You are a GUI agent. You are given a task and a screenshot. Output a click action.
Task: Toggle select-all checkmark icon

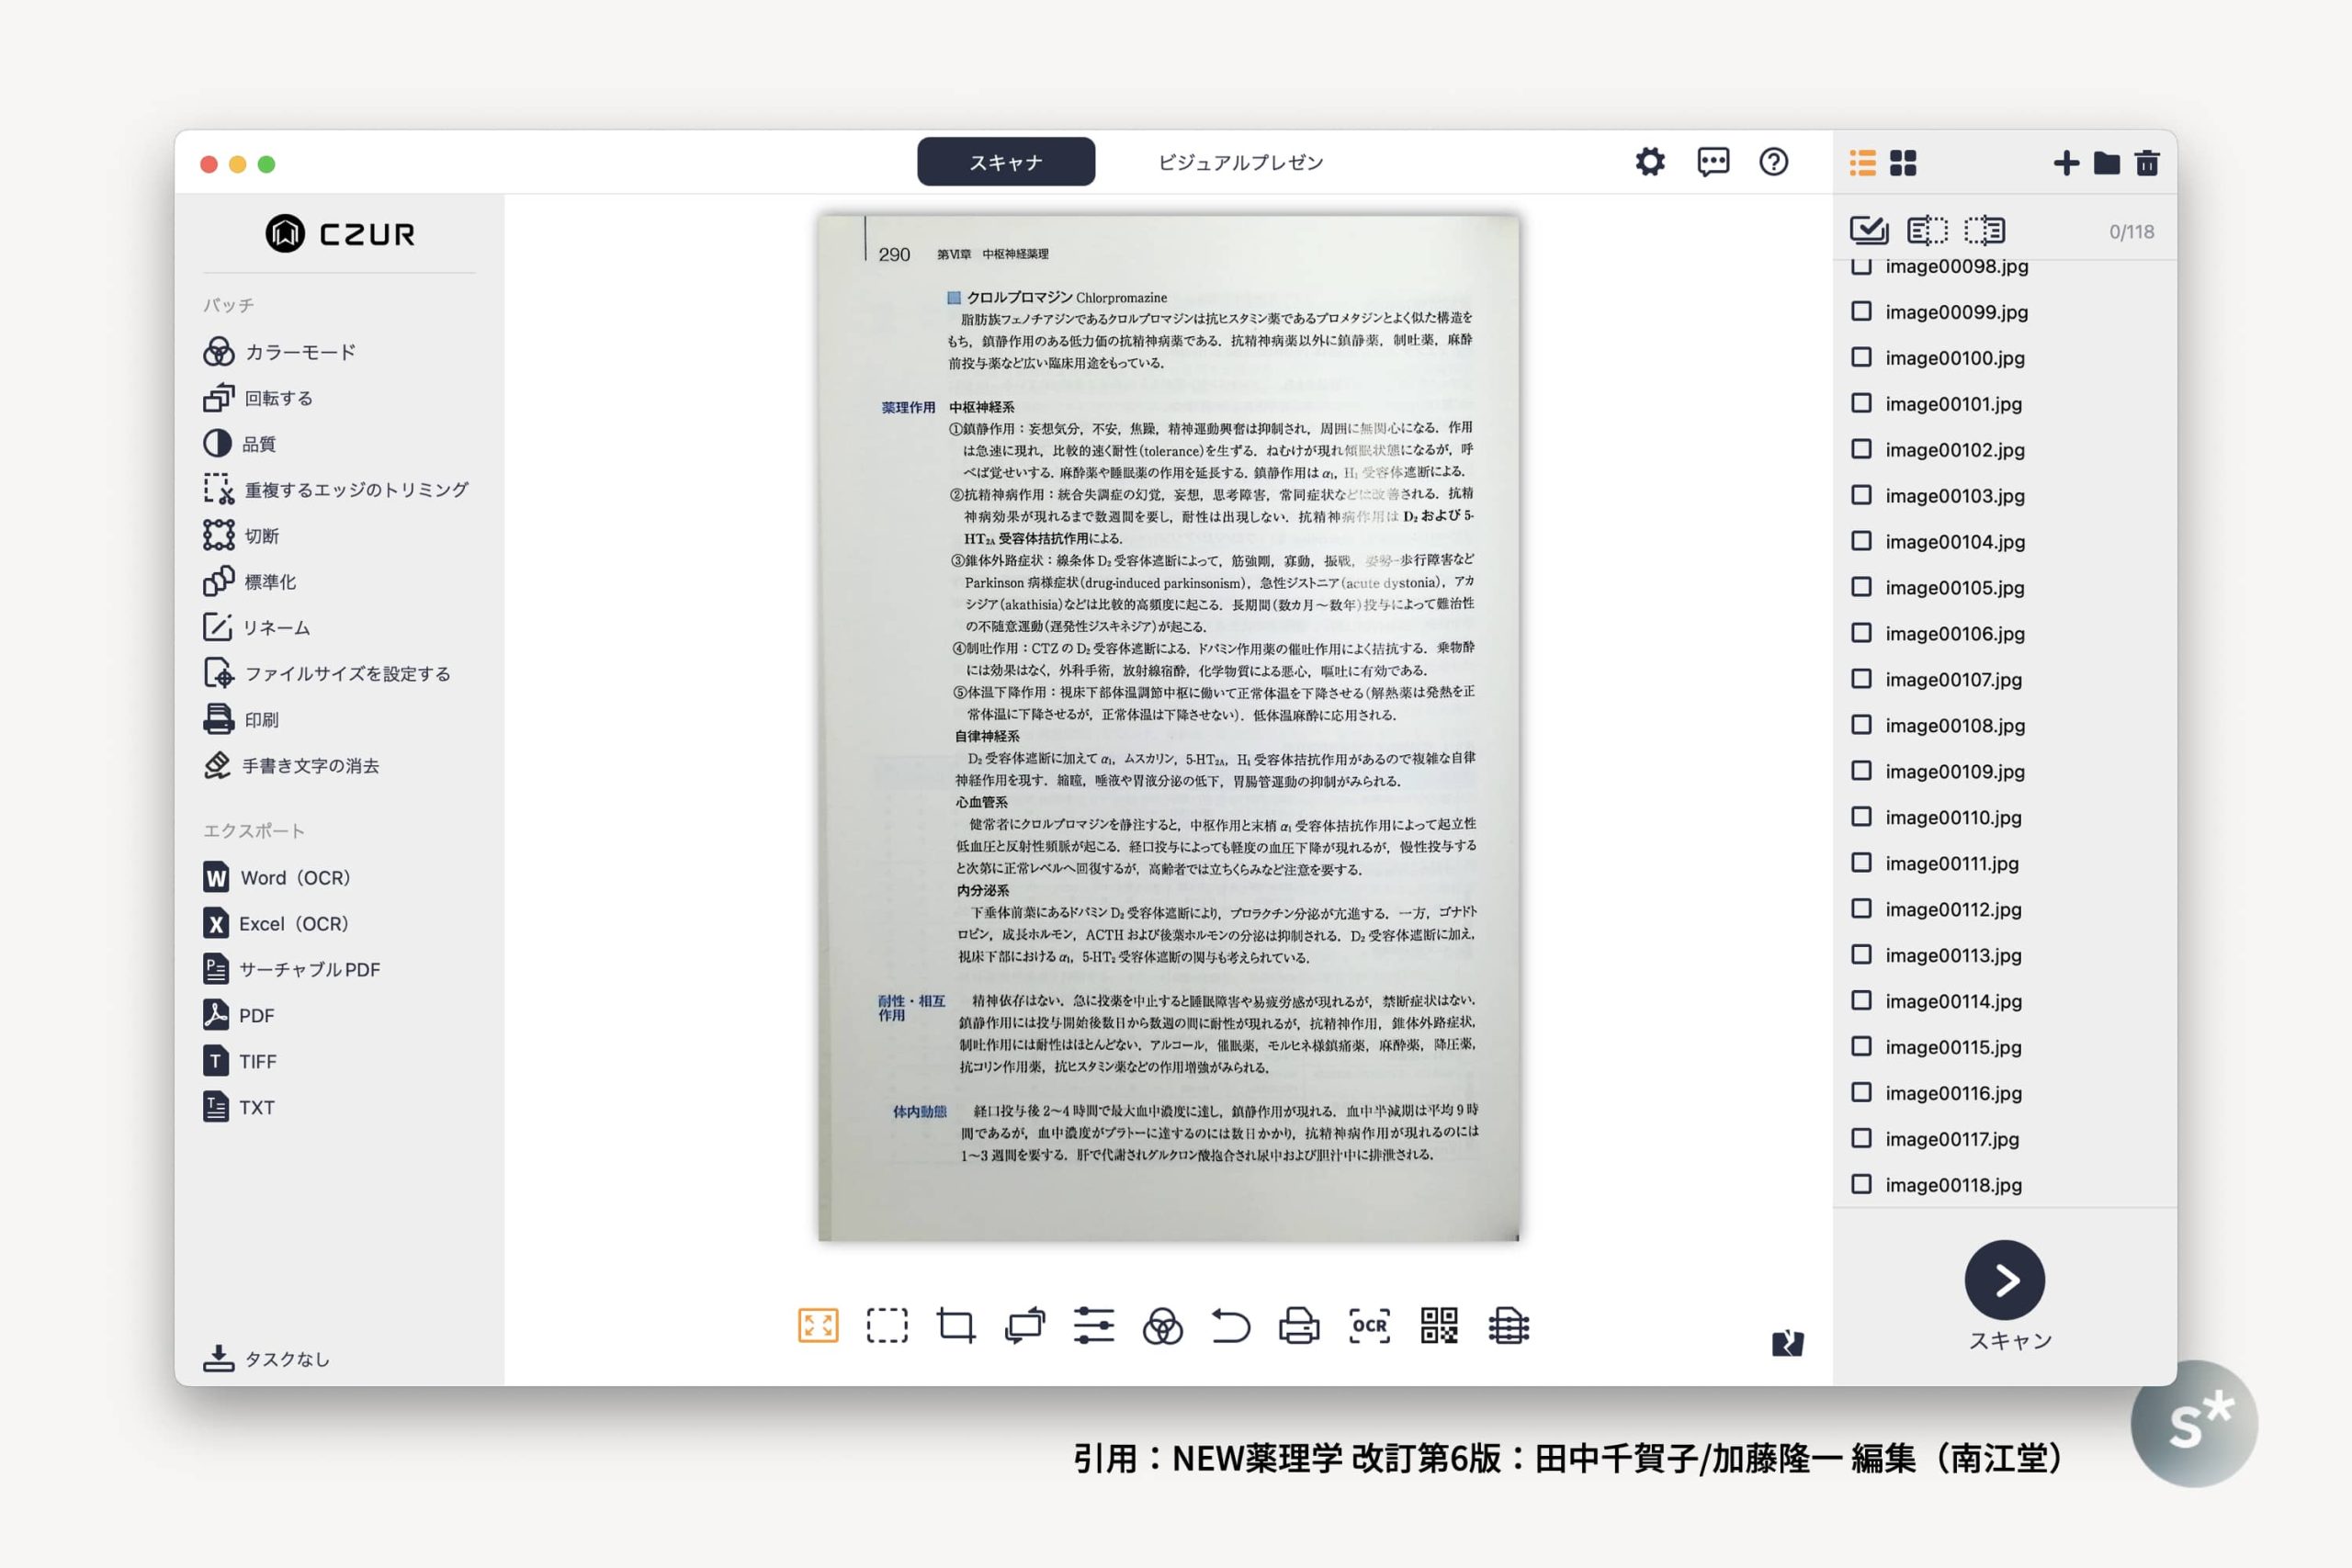(x=1868, y=231)
